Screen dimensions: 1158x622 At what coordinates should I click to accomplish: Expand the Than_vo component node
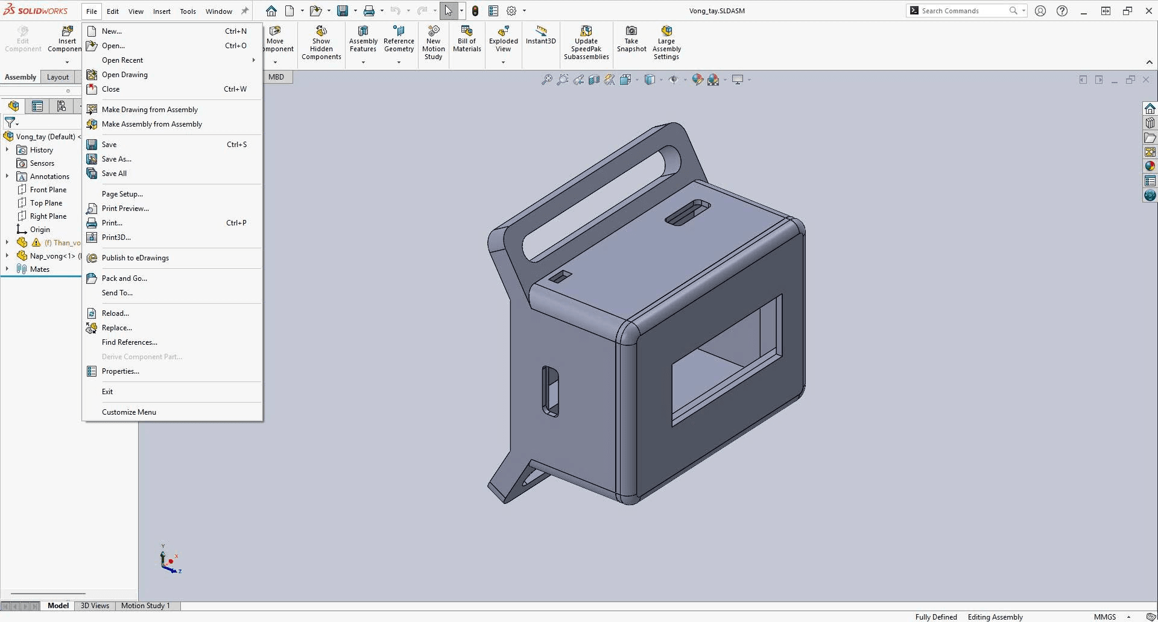[x=7, y=242]
